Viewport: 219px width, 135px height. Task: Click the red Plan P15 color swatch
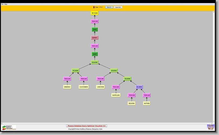pyautogui.click(x=94, y=7)
